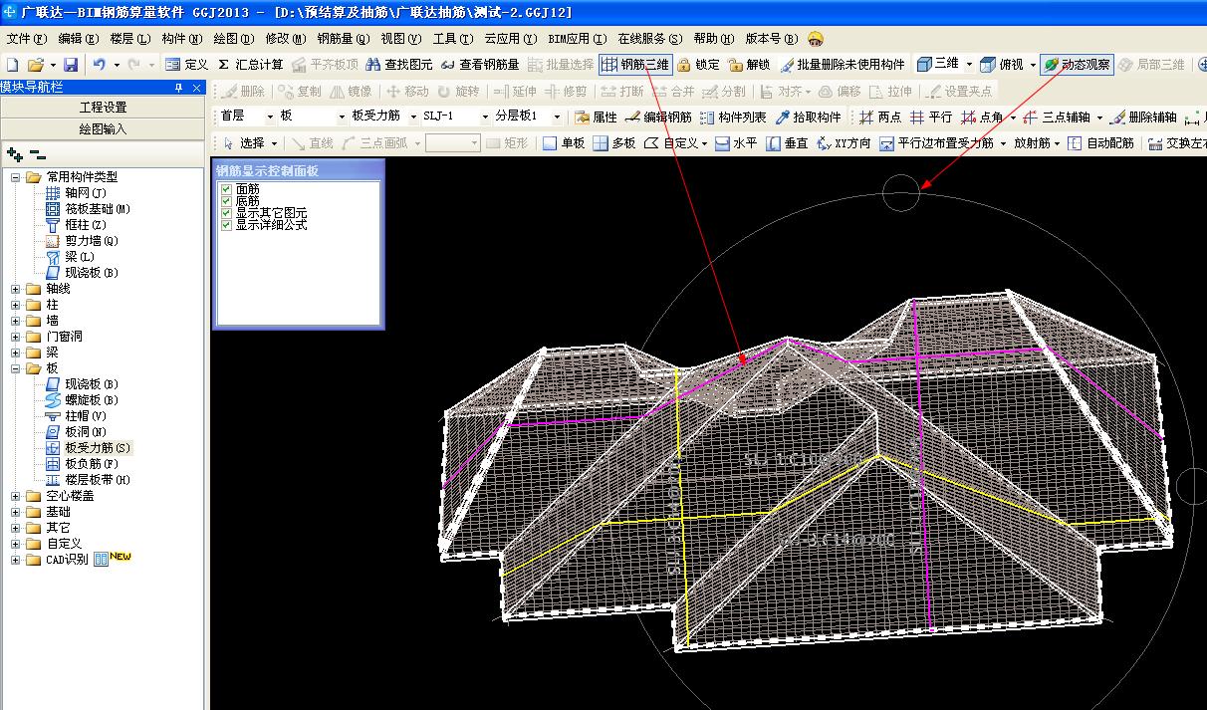
Task: Select 多板 multi-slab mode
Action: coord(614,143)
